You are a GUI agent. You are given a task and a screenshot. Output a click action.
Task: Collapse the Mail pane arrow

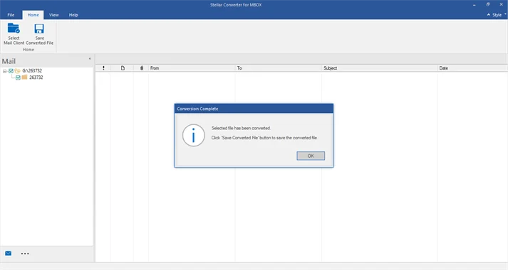click(x=90, y=59)
